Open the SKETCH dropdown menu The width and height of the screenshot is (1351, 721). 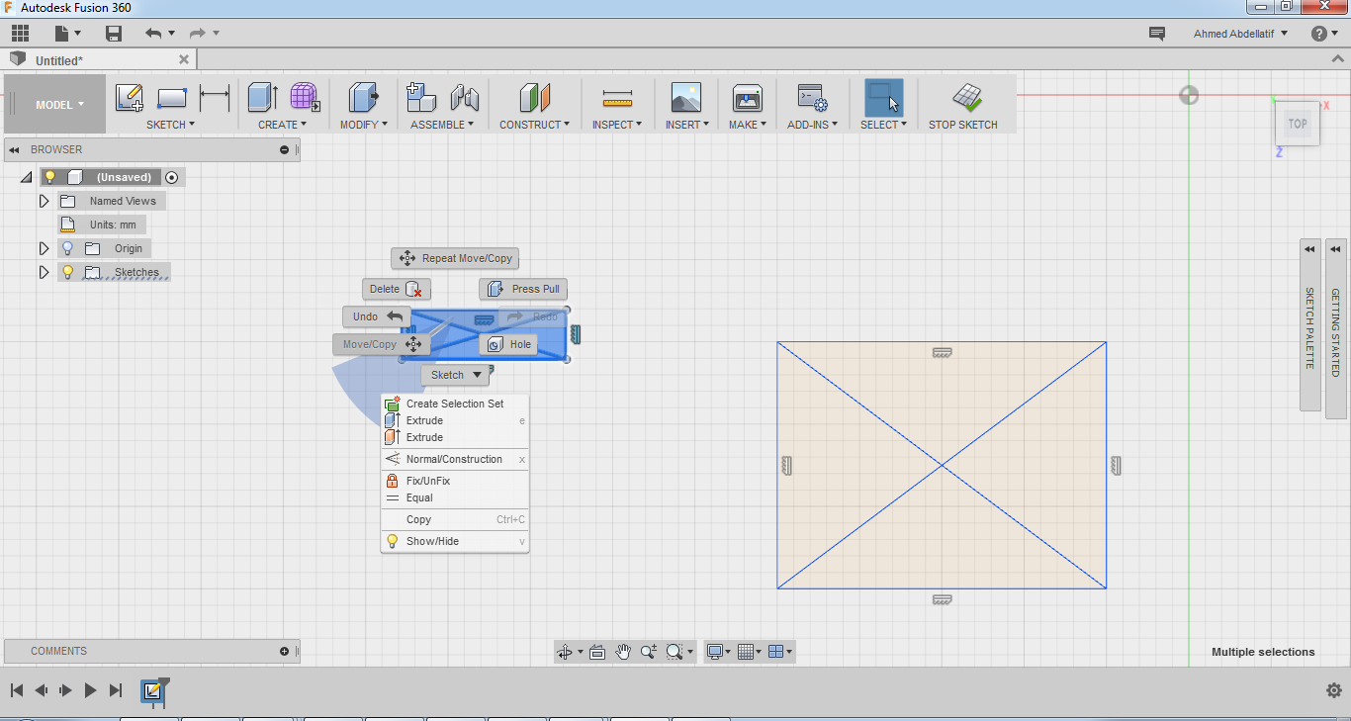click(x=170, y=125)
